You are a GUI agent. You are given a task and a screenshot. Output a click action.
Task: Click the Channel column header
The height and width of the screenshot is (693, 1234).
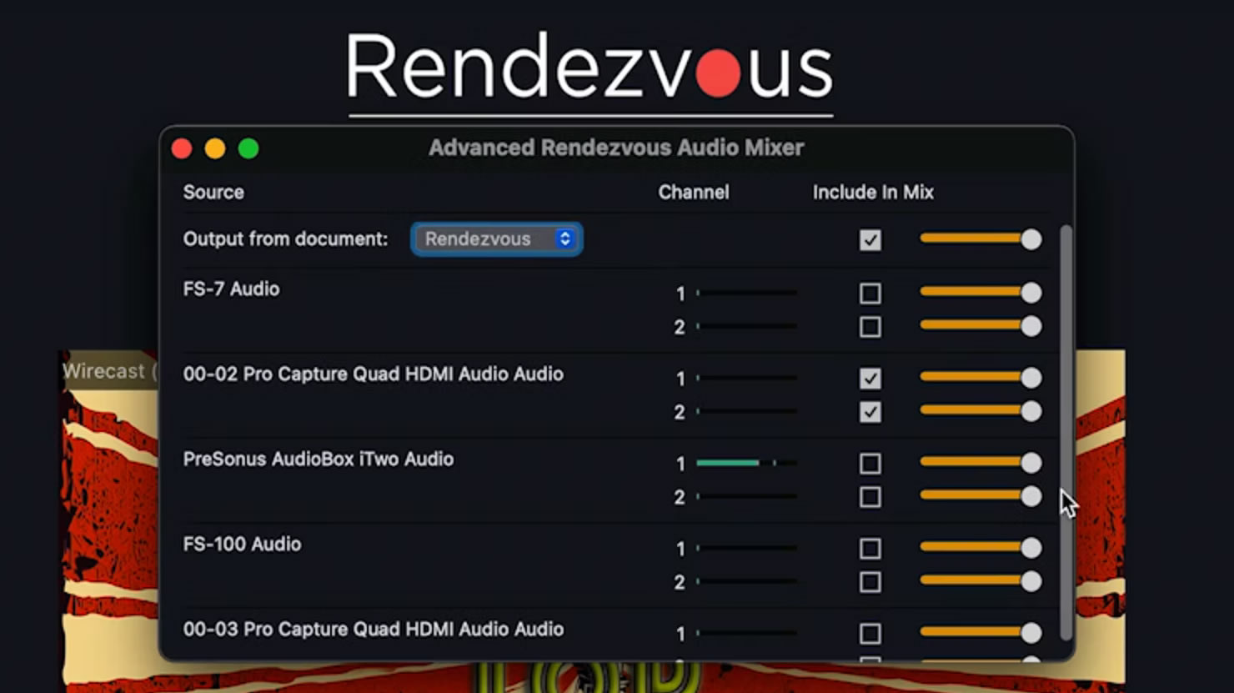[694, 193]
